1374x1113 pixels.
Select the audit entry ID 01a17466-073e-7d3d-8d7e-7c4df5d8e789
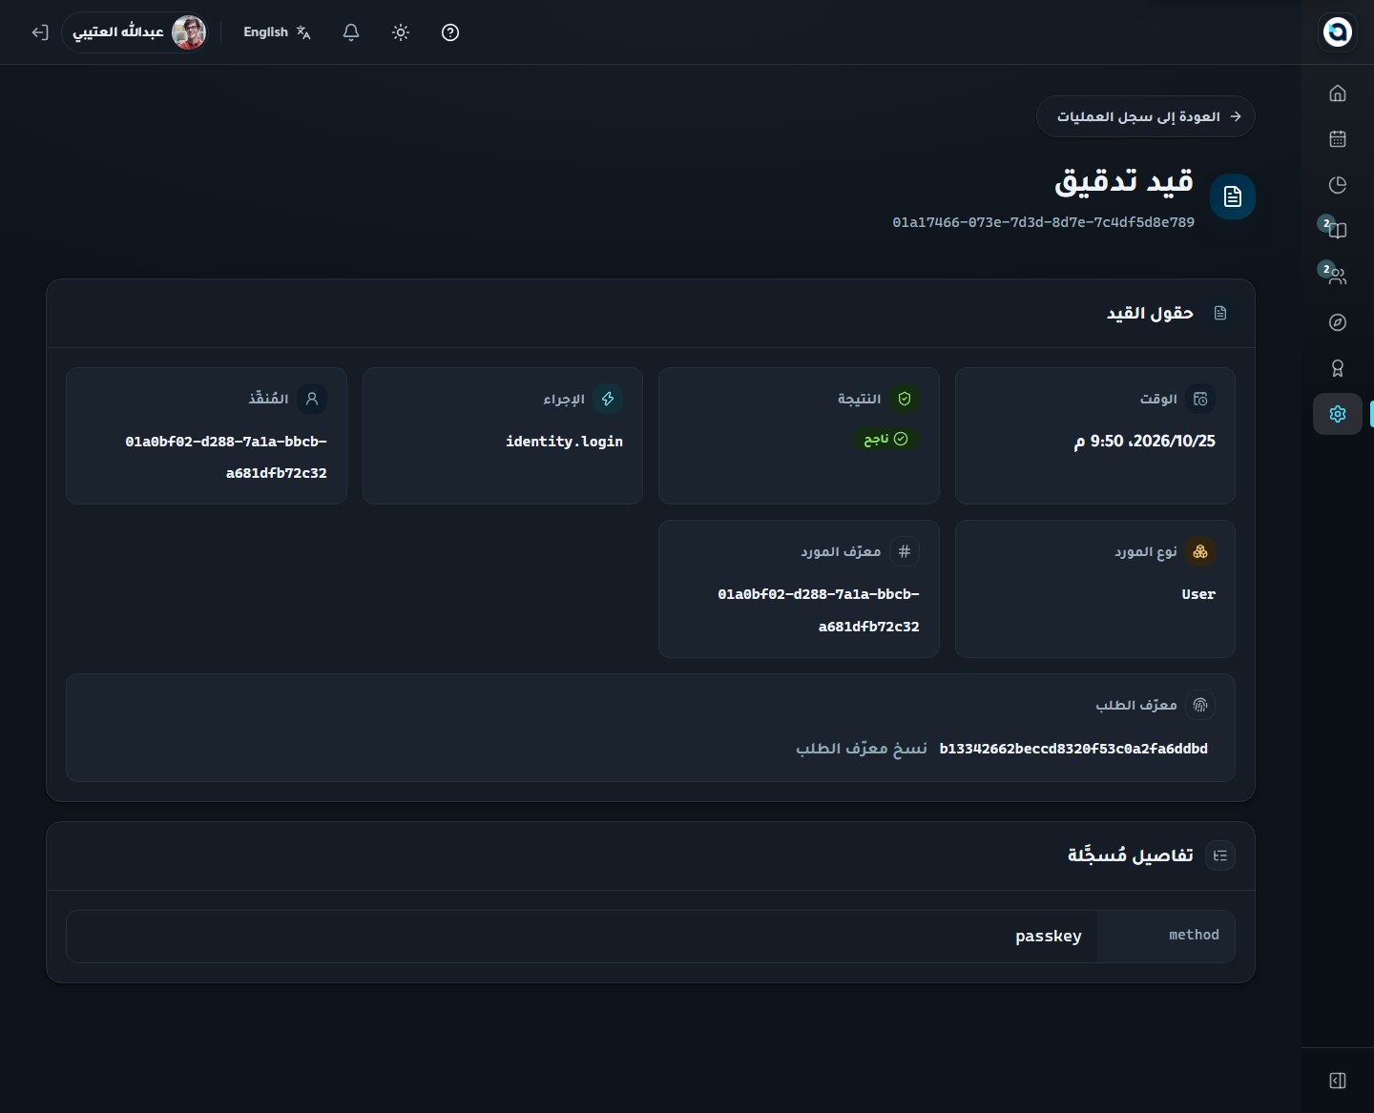pyautogui.click(x=1043, y=222)
